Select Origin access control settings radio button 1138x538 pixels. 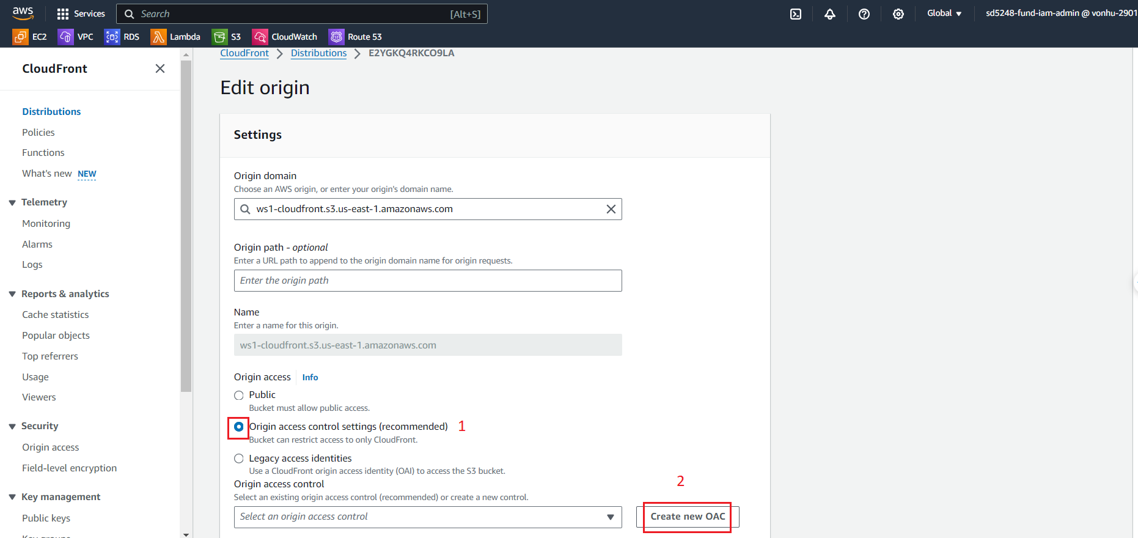click(x=239, y=427)
